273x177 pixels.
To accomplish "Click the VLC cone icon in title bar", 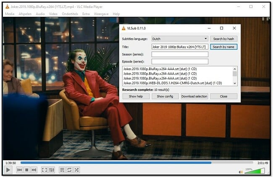I will (7, 7).
